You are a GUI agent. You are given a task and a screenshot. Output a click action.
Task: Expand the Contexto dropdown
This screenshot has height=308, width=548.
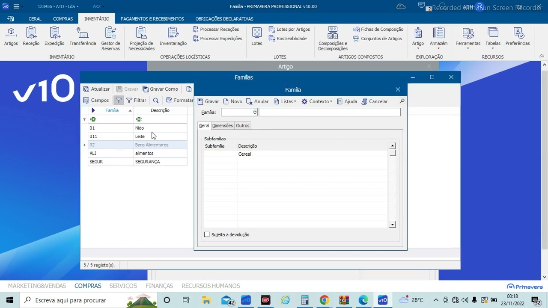pyautogui.click(x=317, y=101)
